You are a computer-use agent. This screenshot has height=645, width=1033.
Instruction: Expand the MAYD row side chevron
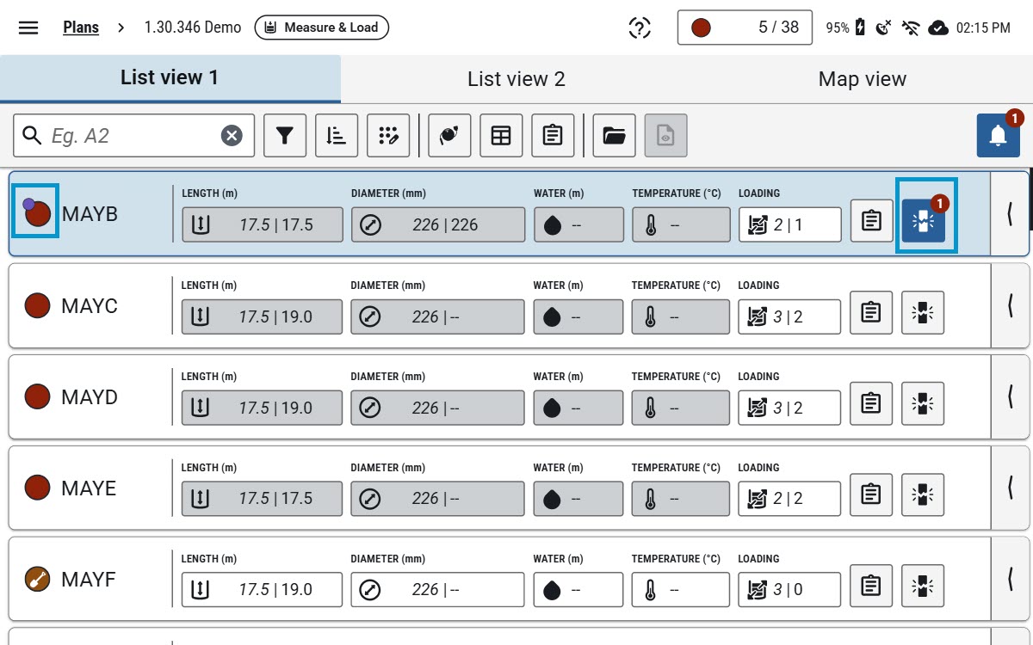pyautogui.click(x=1010, y=396)
